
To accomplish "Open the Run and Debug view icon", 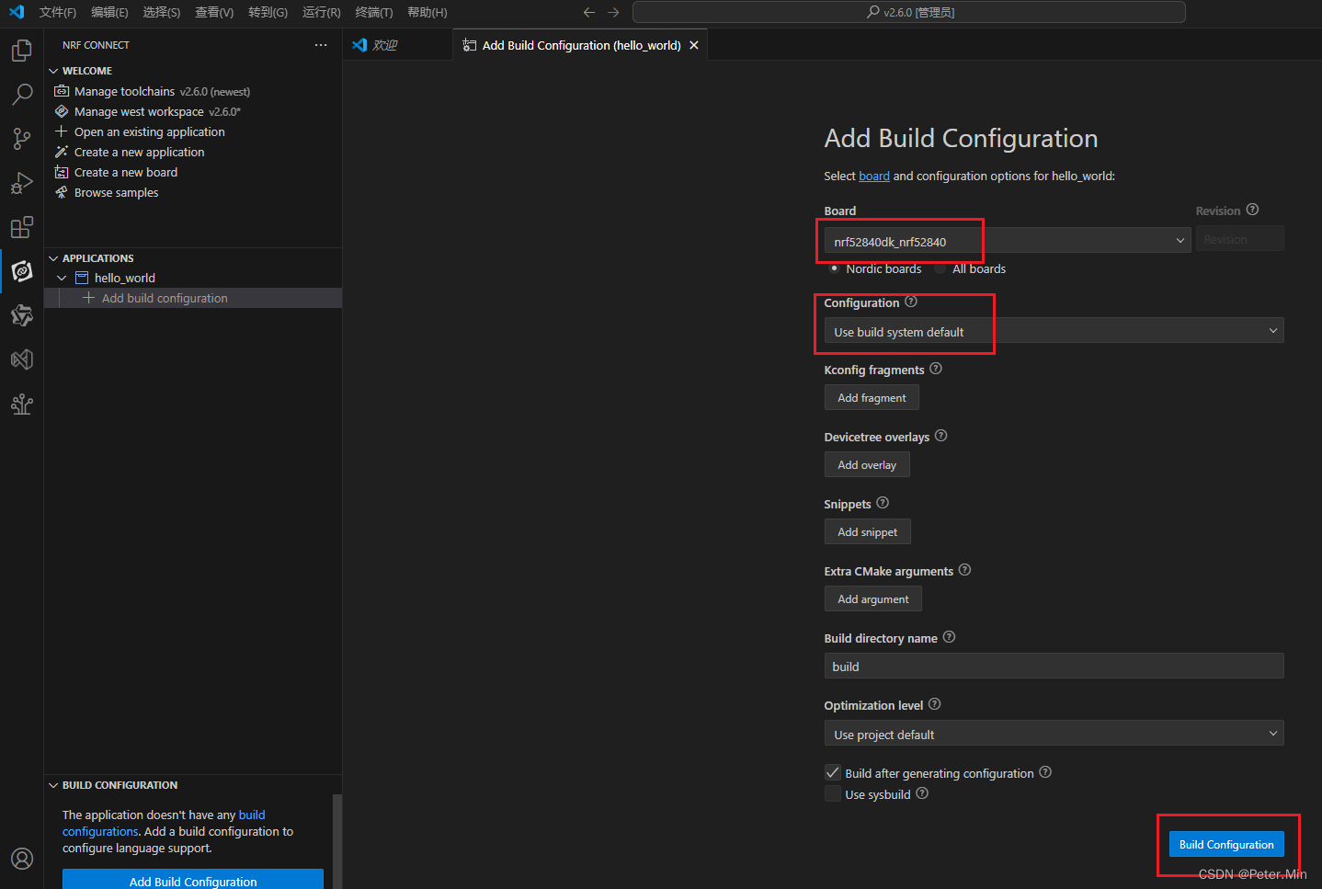I will pos(22,182).
